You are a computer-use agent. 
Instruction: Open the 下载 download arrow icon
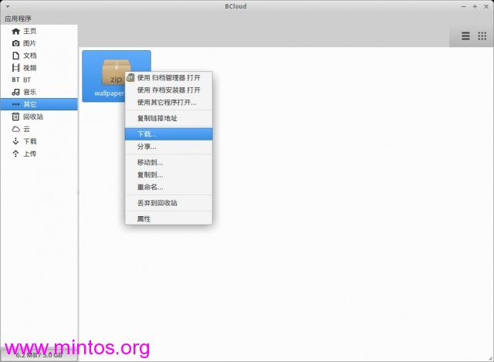tap(15, 141)
